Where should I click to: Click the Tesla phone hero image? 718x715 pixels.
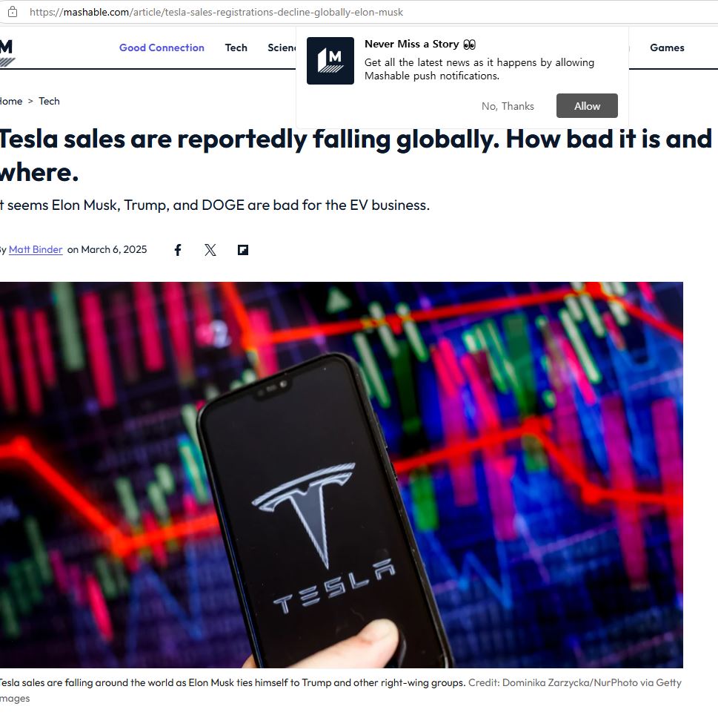click(x=341, y=475)
